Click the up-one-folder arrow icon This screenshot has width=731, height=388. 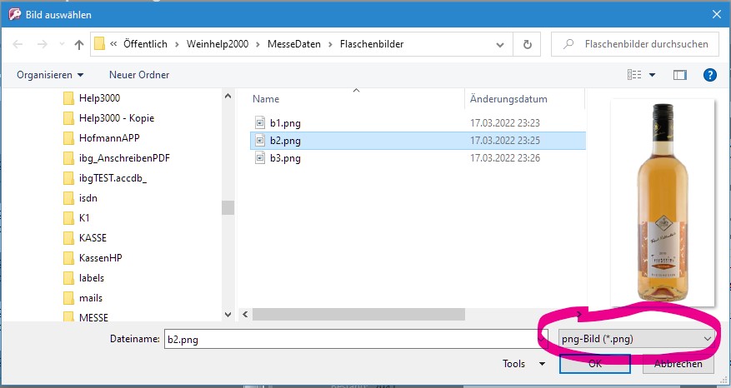(79, 44)
